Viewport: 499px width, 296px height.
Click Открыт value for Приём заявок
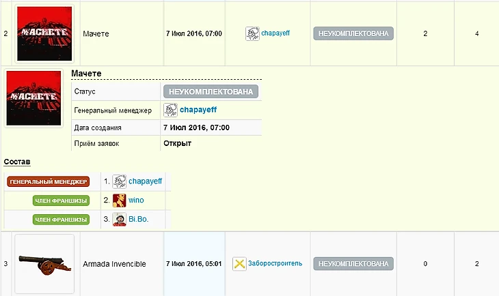pos(177,143)
